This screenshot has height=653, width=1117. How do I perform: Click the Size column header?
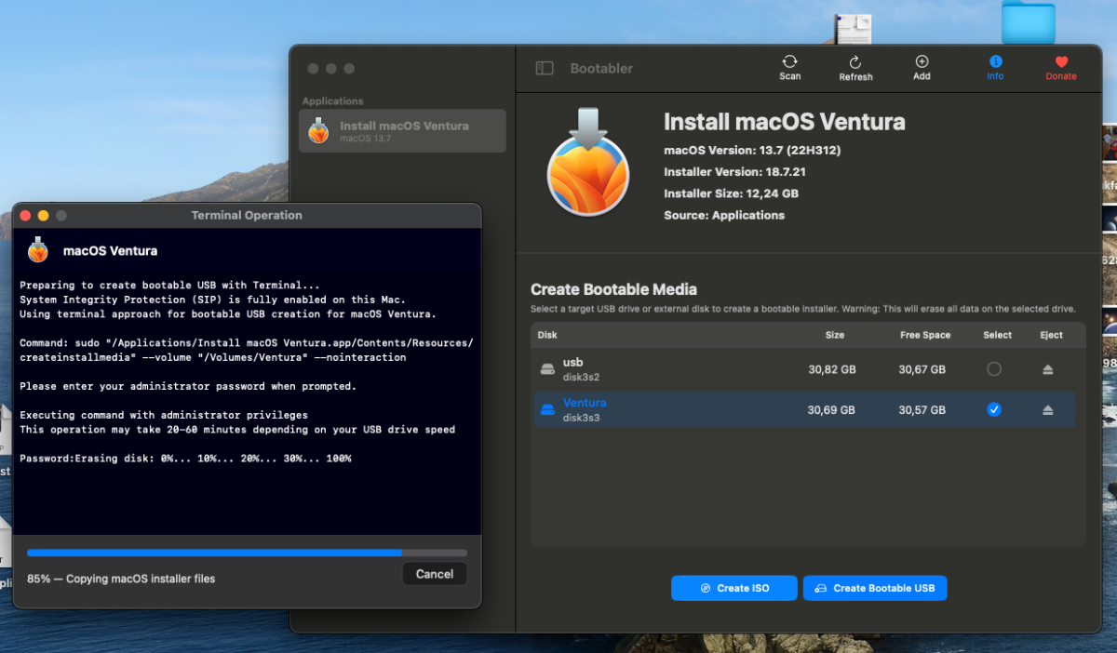coord(835,335)
